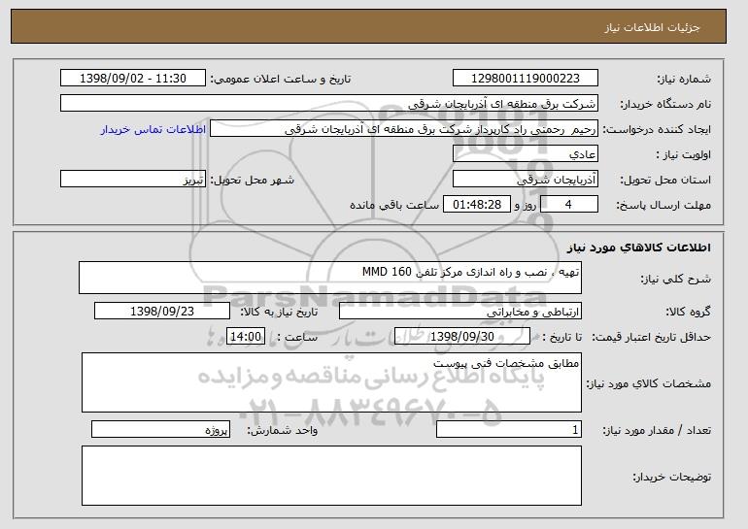Click the label شماره نیاز
748x529 pixels.
684,79
